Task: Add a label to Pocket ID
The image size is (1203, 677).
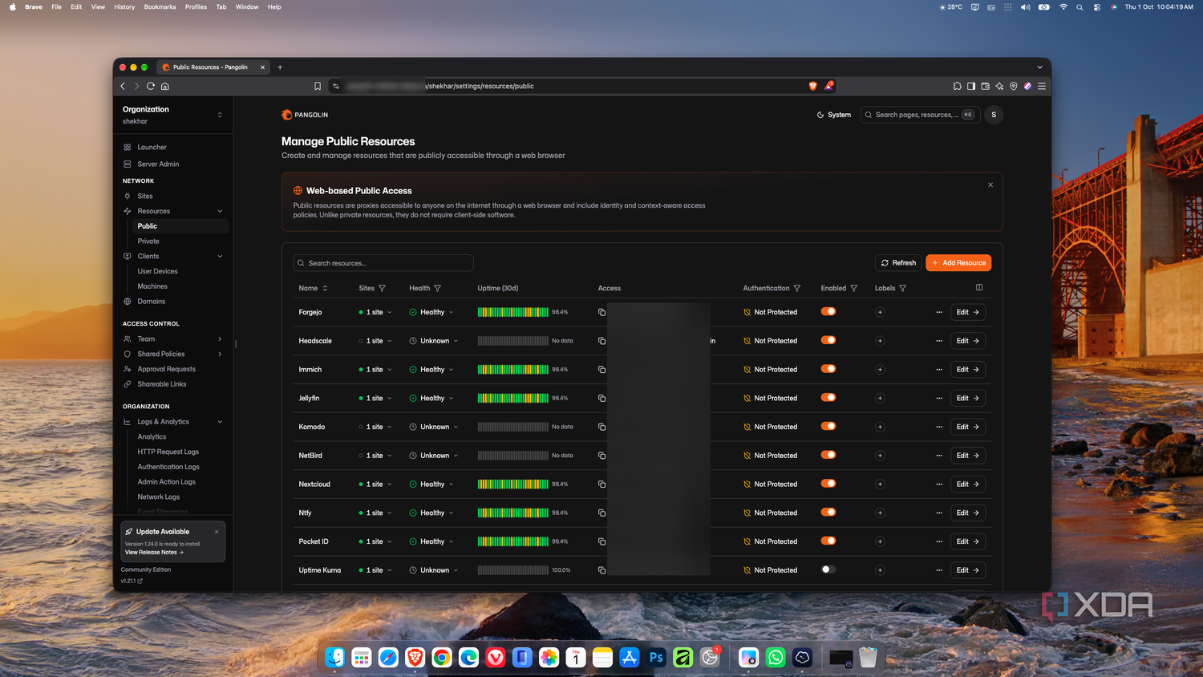Action: (880, 541)
